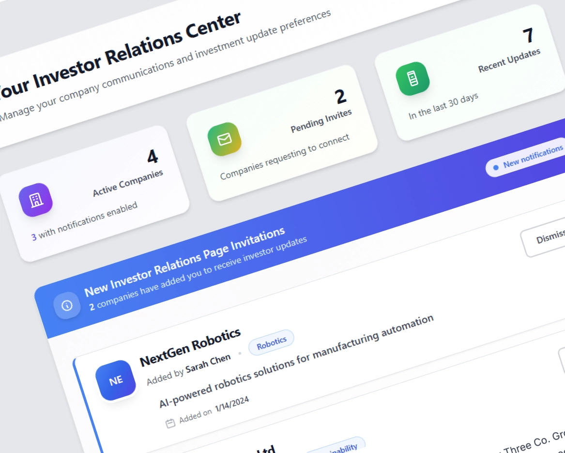Click the Active Companies count of 4
Image resolution: width=565 pixels, height=453 pixels.
[153, 157]
